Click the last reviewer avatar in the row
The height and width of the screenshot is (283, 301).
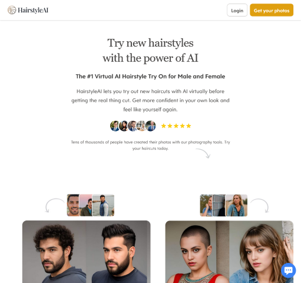click(151, 126)
